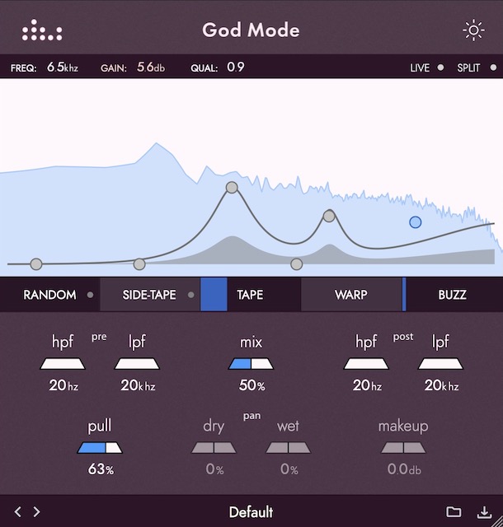The image size is (503, 527).
Task: Switch to the WARP tab
Action: [350, 295]
